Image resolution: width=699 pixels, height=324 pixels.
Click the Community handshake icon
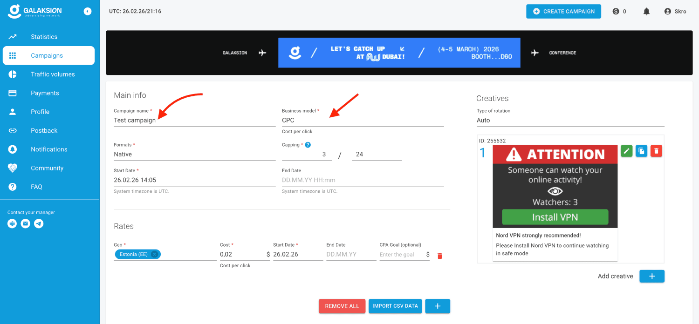coord(13,168)
